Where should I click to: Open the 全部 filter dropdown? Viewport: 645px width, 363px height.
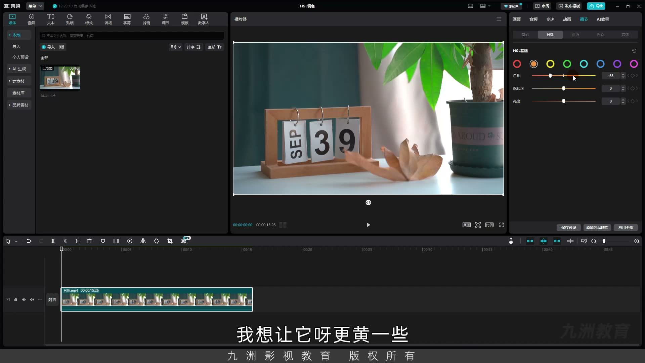point(215,47)
